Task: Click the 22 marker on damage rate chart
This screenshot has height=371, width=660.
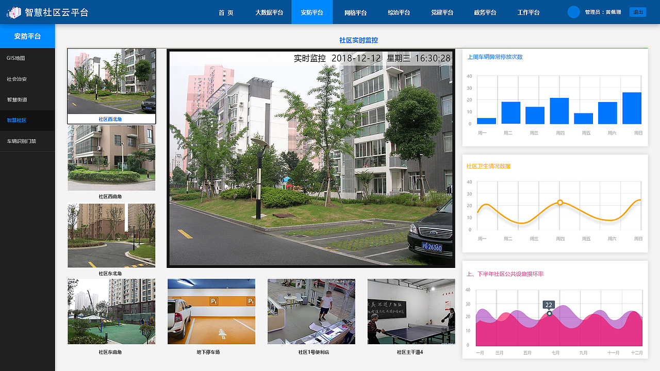Action: pos(549,305)
